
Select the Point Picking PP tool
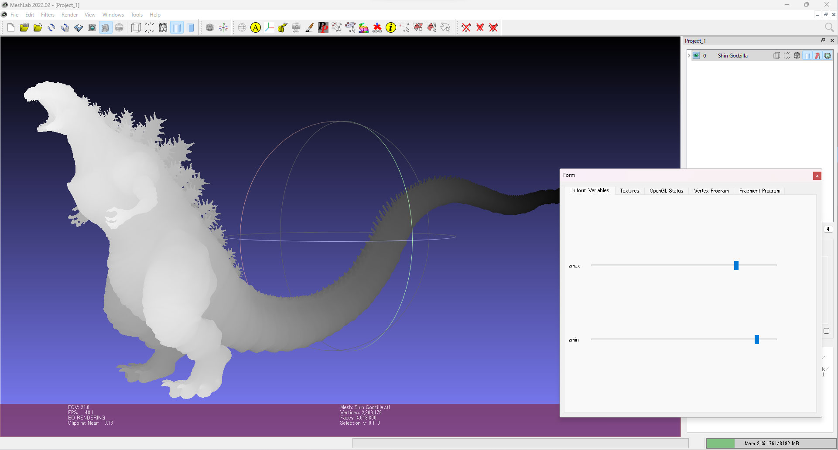coord(323,28)
